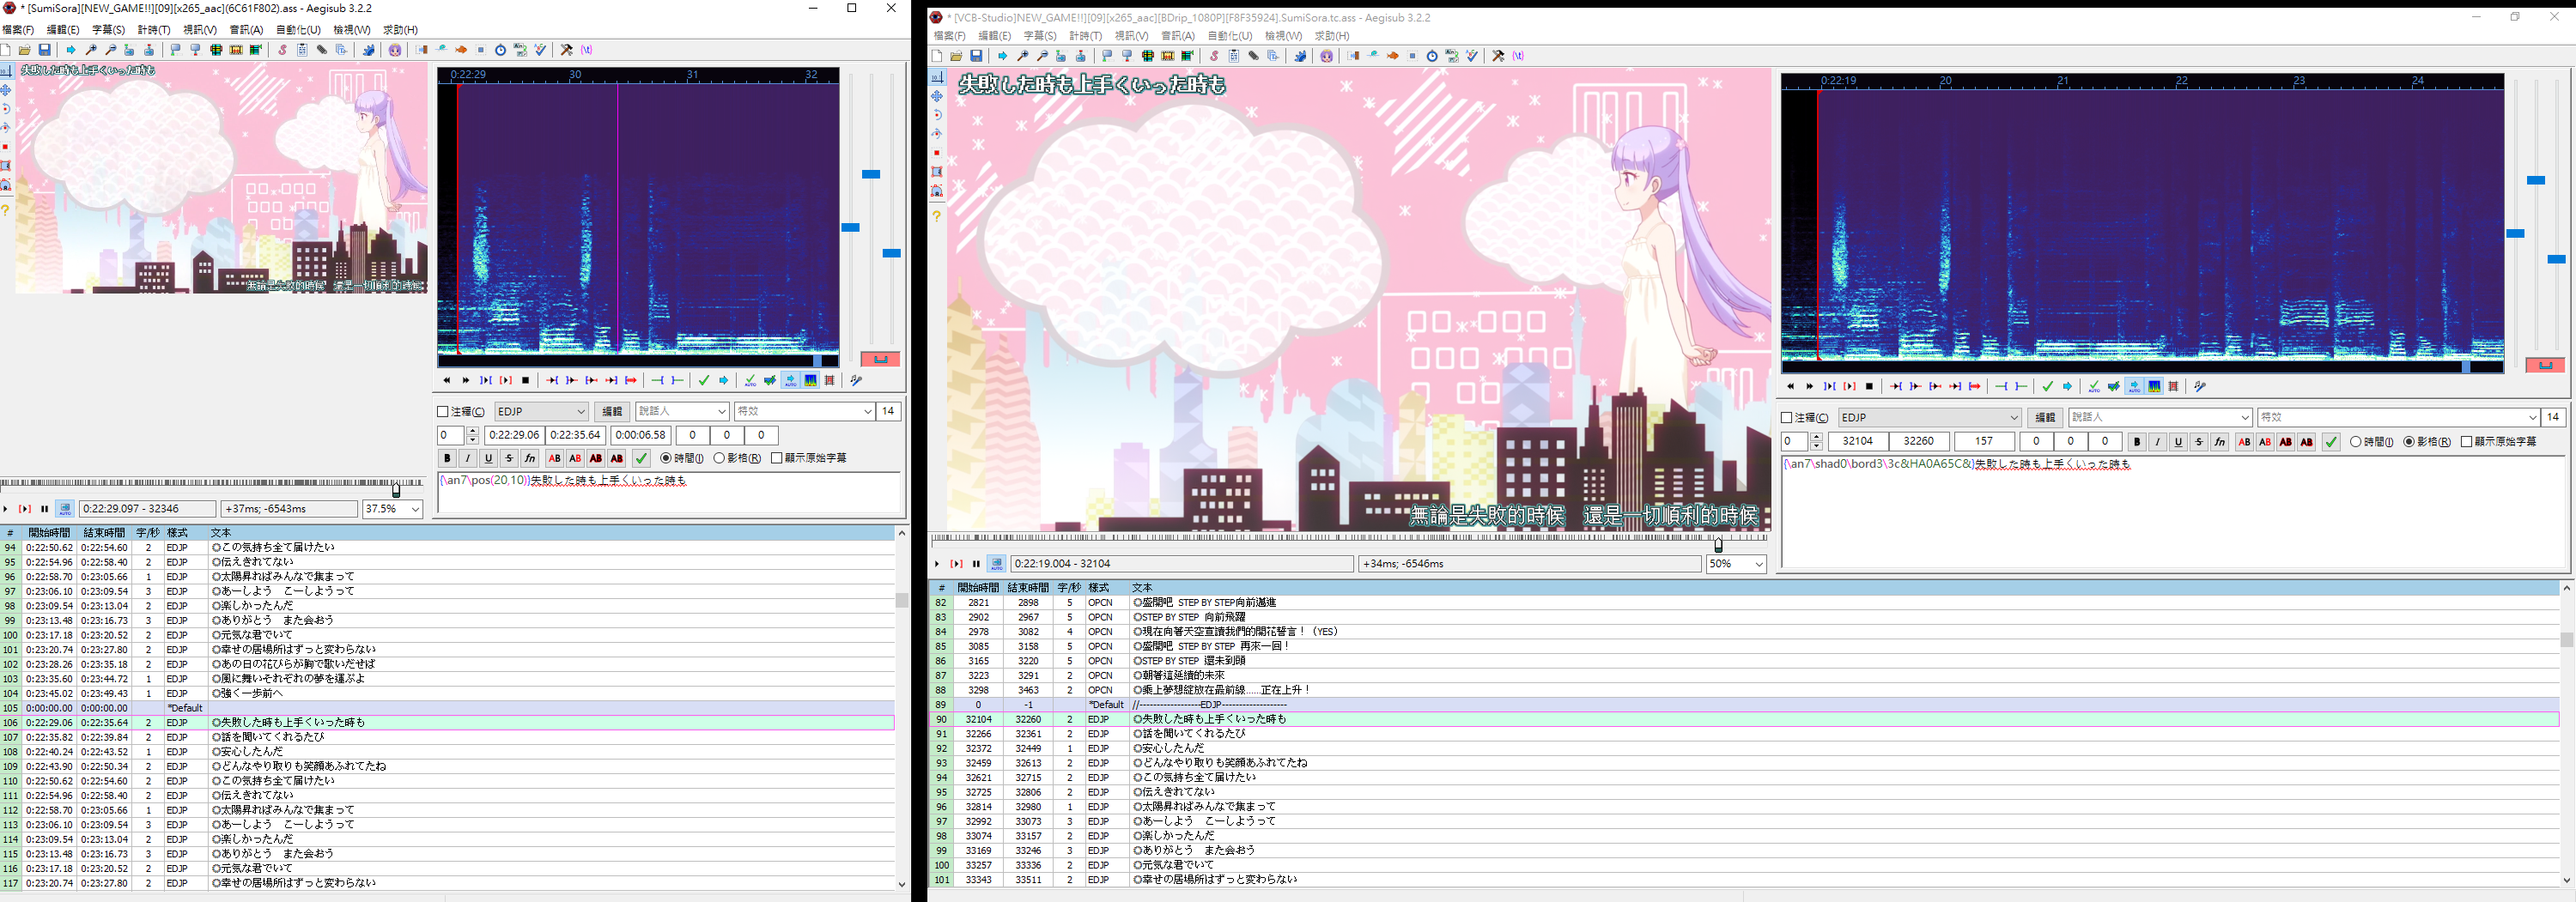Click primary color AB button in left window
The width and height of the screenshot is (2576, 902).
pos(555,458)
